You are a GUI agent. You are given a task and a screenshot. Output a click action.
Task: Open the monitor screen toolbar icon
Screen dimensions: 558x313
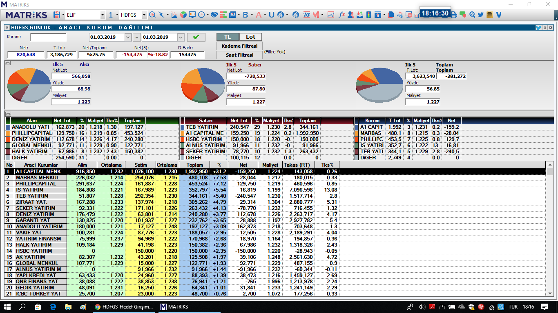[192, 15]
